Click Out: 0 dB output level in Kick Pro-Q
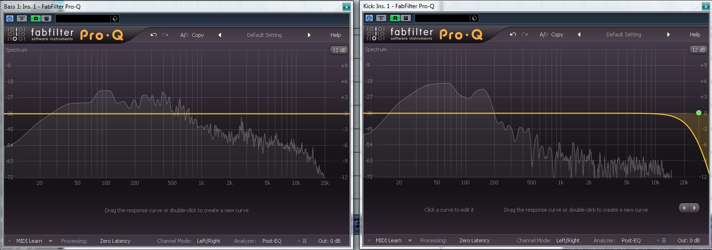The image size is (712, 250). [x=688, y=240]
